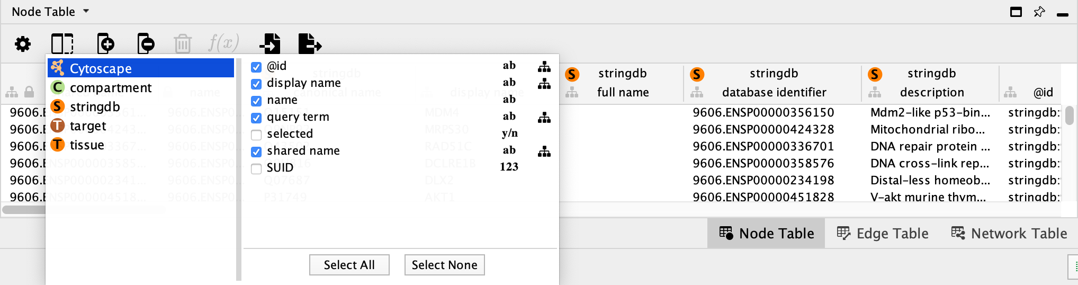Enable the selected column checkbox
Image resolution: width=1078 pixels, height=285 pixels.
pos(256,135)
